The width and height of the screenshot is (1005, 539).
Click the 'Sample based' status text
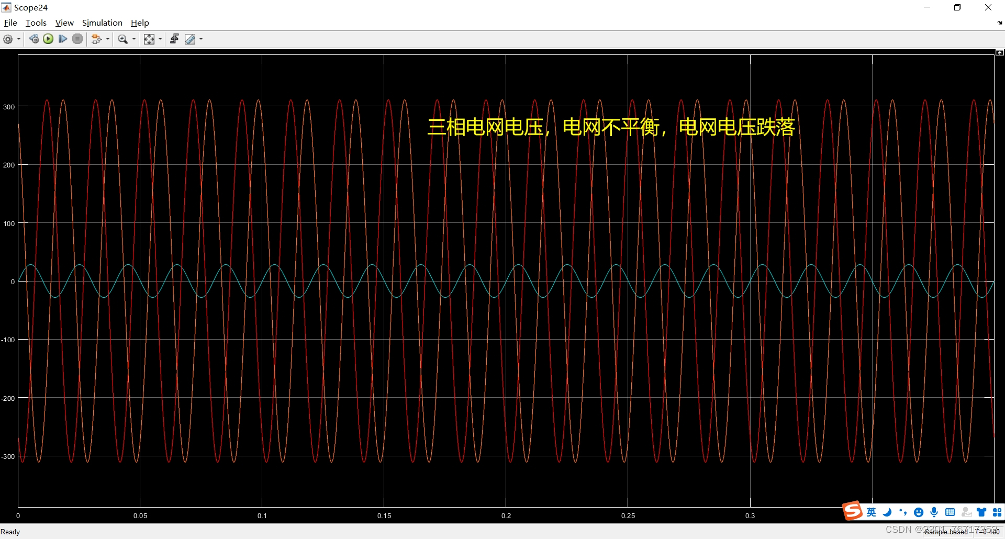click(x=946, y=532)
